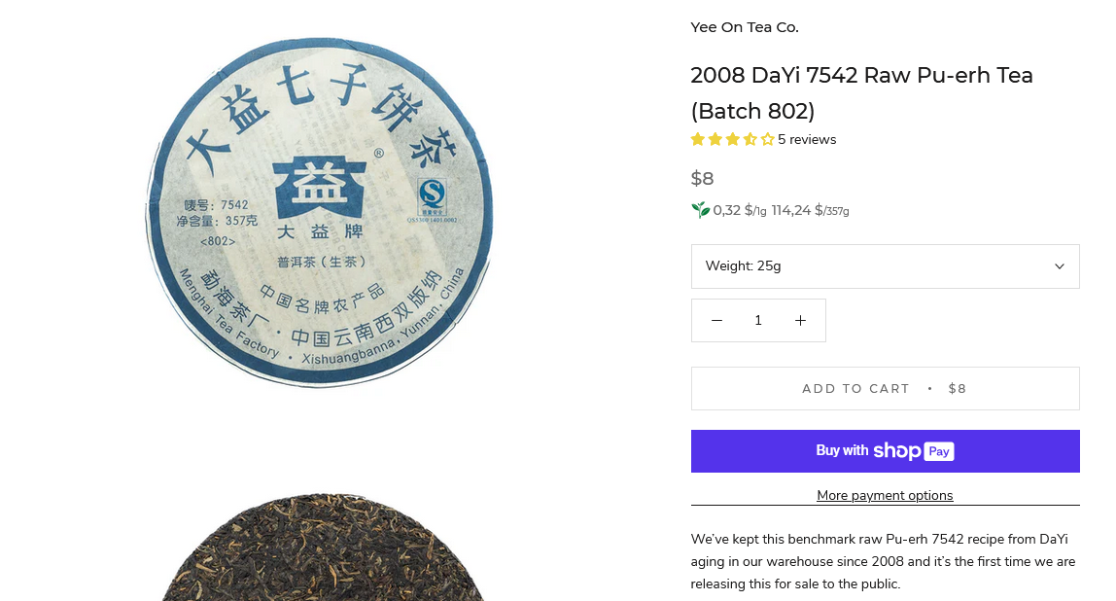1116x601 pixels.
Task: Add to cart for $8
Action: 886,389
